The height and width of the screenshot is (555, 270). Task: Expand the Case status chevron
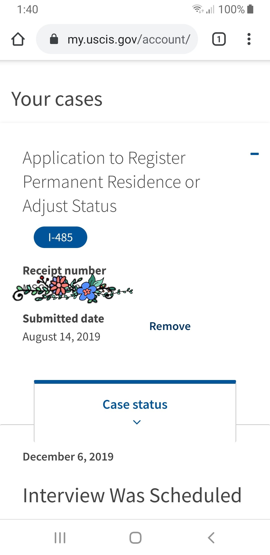click(137, 422)
